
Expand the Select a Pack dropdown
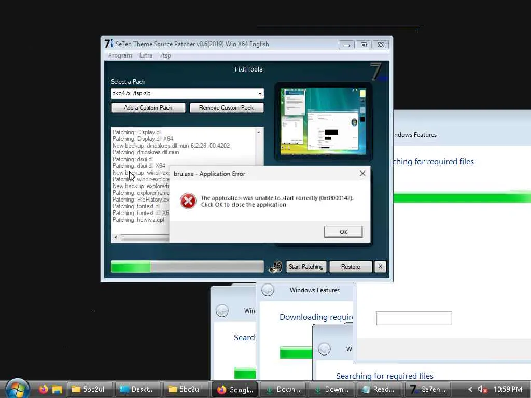click(259, 94)
